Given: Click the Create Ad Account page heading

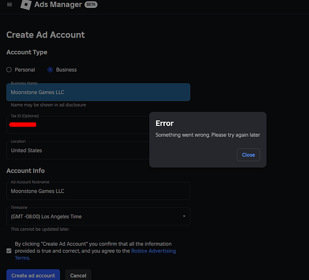Looking at the screenshot, I should click(x=45, y=35).
